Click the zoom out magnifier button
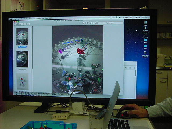Screen dimensions: 172x129 (20, 24)
